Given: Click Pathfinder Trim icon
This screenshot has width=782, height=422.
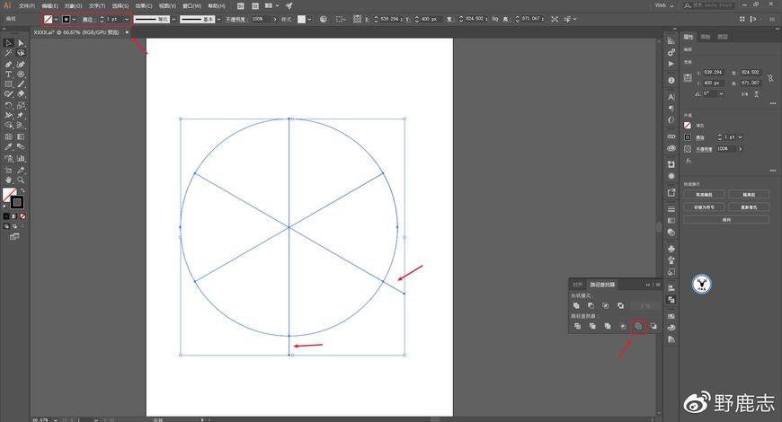Looking at the screenshot, I should click(x=592, y=326).
